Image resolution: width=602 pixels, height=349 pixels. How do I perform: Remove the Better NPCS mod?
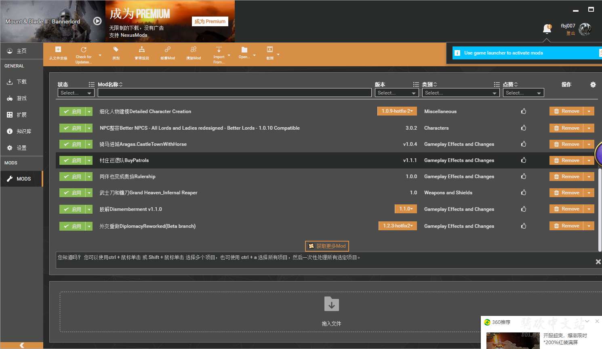pyautogui.click(x=566, y=128)
